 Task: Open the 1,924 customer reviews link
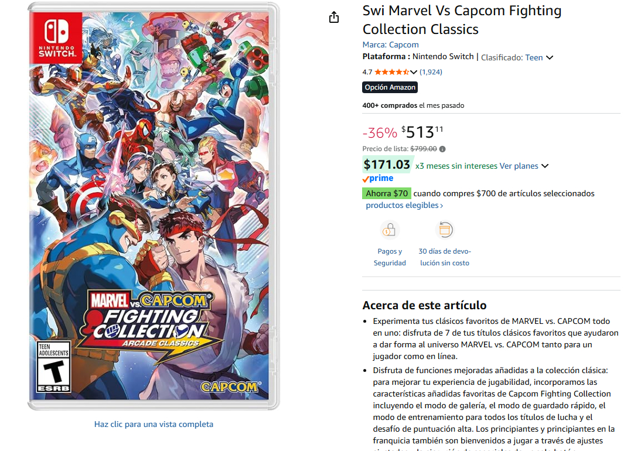click(x=431, y=72)
